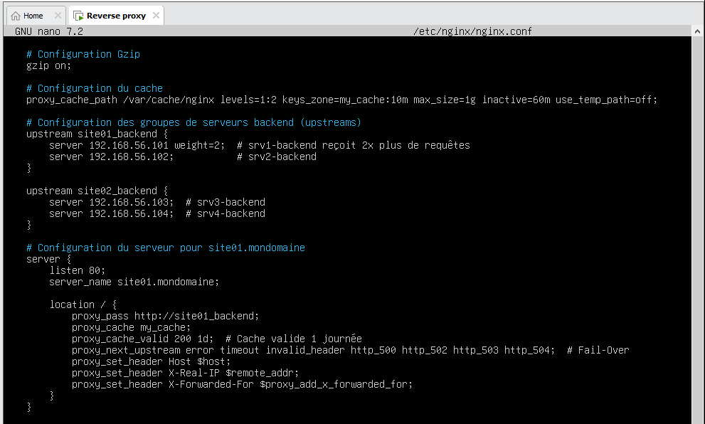Place cursor on proxy_cache_valid 200 1d
Viewport: 705px width, 424px height.
[x=142, y=339]
